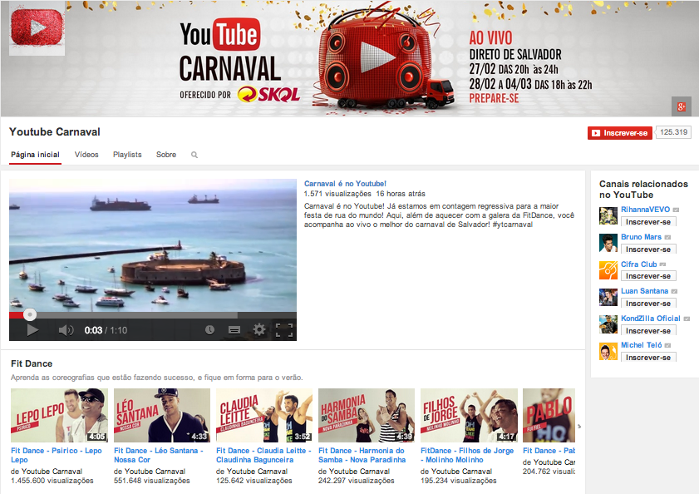
Task: Click the video progress bar scrubber
Action: click(30, 314)
